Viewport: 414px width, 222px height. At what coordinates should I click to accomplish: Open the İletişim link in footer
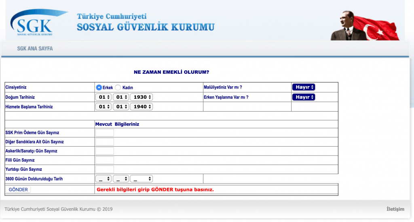coord(395,209)
